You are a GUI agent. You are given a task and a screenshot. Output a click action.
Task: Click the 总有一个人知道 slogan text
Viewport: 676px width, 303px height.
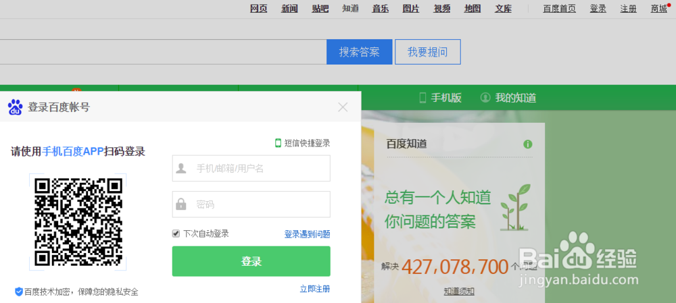point(438,198)
